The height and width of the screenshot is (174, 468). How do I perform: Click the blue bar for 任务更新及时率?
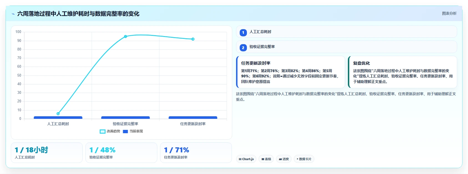click(x=193, y=118)
